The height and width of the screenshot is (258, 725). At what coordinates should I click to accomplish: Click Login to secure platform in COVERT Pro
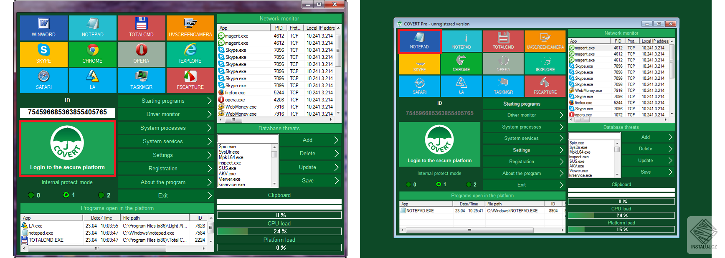coord(439,144)
